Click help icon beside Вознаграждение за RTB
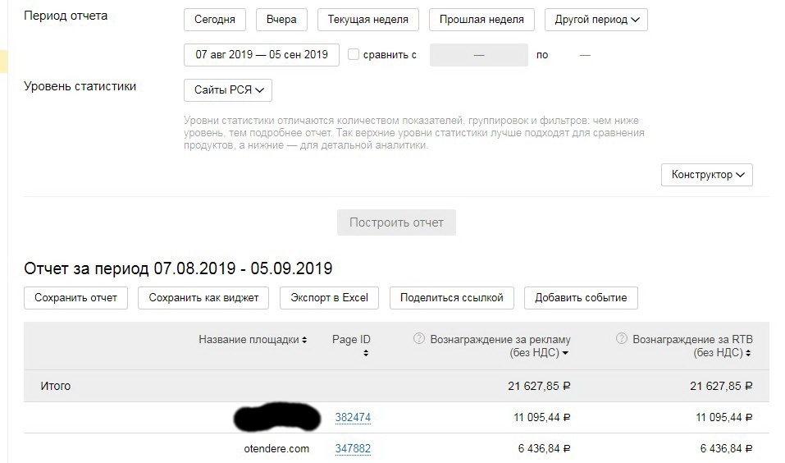785x463 pixels. pyautogui.click(x=621, y=338)
